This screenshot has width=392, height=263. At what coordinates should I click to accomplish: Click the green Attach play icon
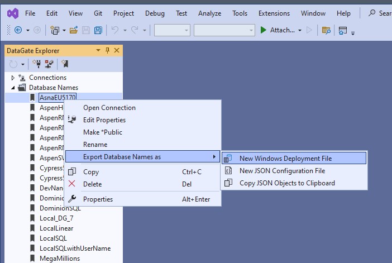263,30
